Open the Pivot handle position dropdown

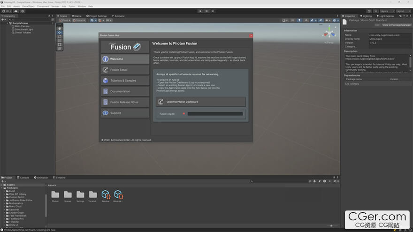coord(65,20)
